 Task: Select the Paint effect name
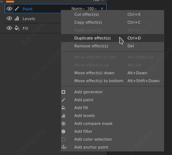28,9
